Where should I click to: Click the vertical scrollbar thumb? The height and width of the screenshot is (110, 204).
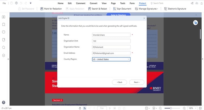pyautogui.click(x=200, y=34)
